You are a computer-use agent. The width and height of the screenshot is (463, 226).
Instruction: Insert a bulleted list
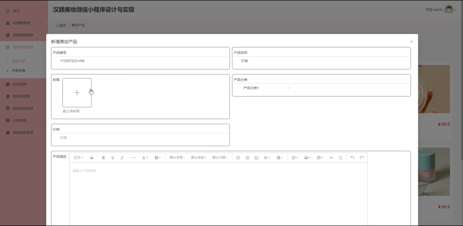[238, 157]
